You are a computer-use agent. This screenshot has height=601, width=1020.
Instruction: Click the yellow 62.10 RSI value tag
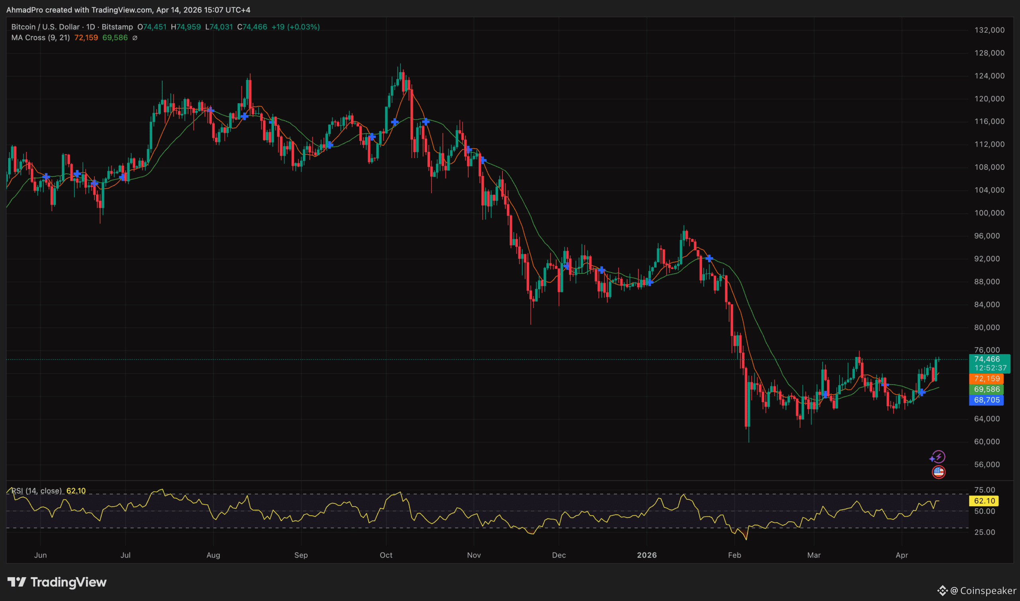[x=984, y=501]
